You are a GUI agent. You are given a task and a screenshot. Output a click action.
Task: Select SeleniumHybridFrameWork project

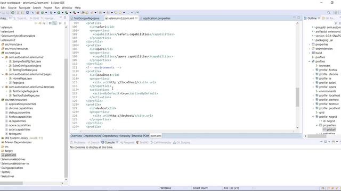click(x=18, y=36)
